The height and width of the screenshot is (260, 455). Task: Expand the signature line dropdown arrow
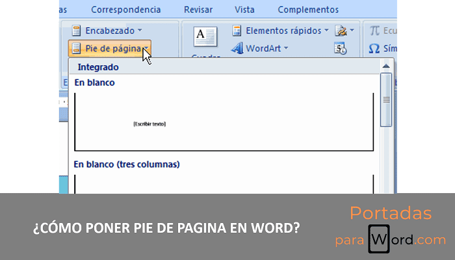(x=352, y=30)
